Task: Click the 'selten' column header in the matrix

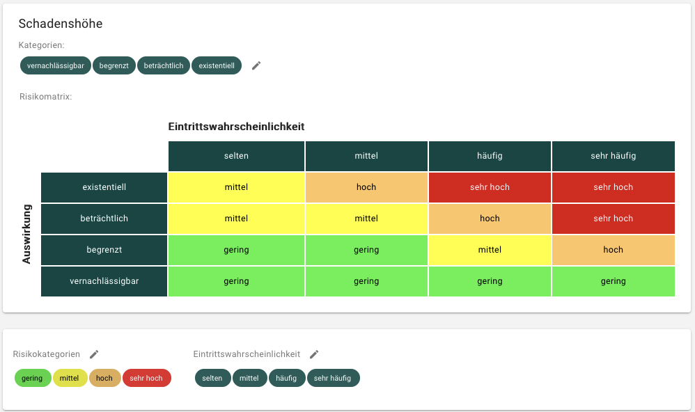Action: point(236,156)
